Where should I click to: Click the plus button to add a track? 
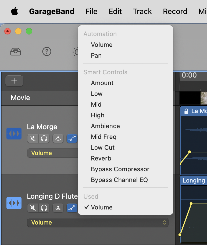tap(14, 81)
